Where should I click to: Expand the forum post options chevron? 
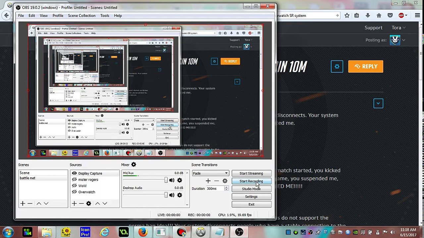[x=378, y=103]
